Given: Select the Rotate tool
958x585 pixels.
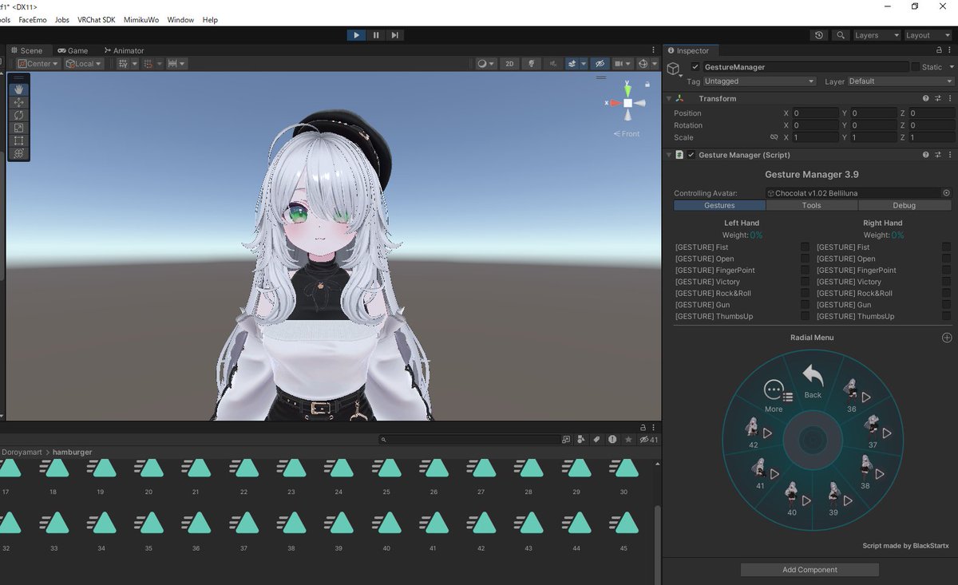Looking at the screenshot, I should click(x=18, y=115).
